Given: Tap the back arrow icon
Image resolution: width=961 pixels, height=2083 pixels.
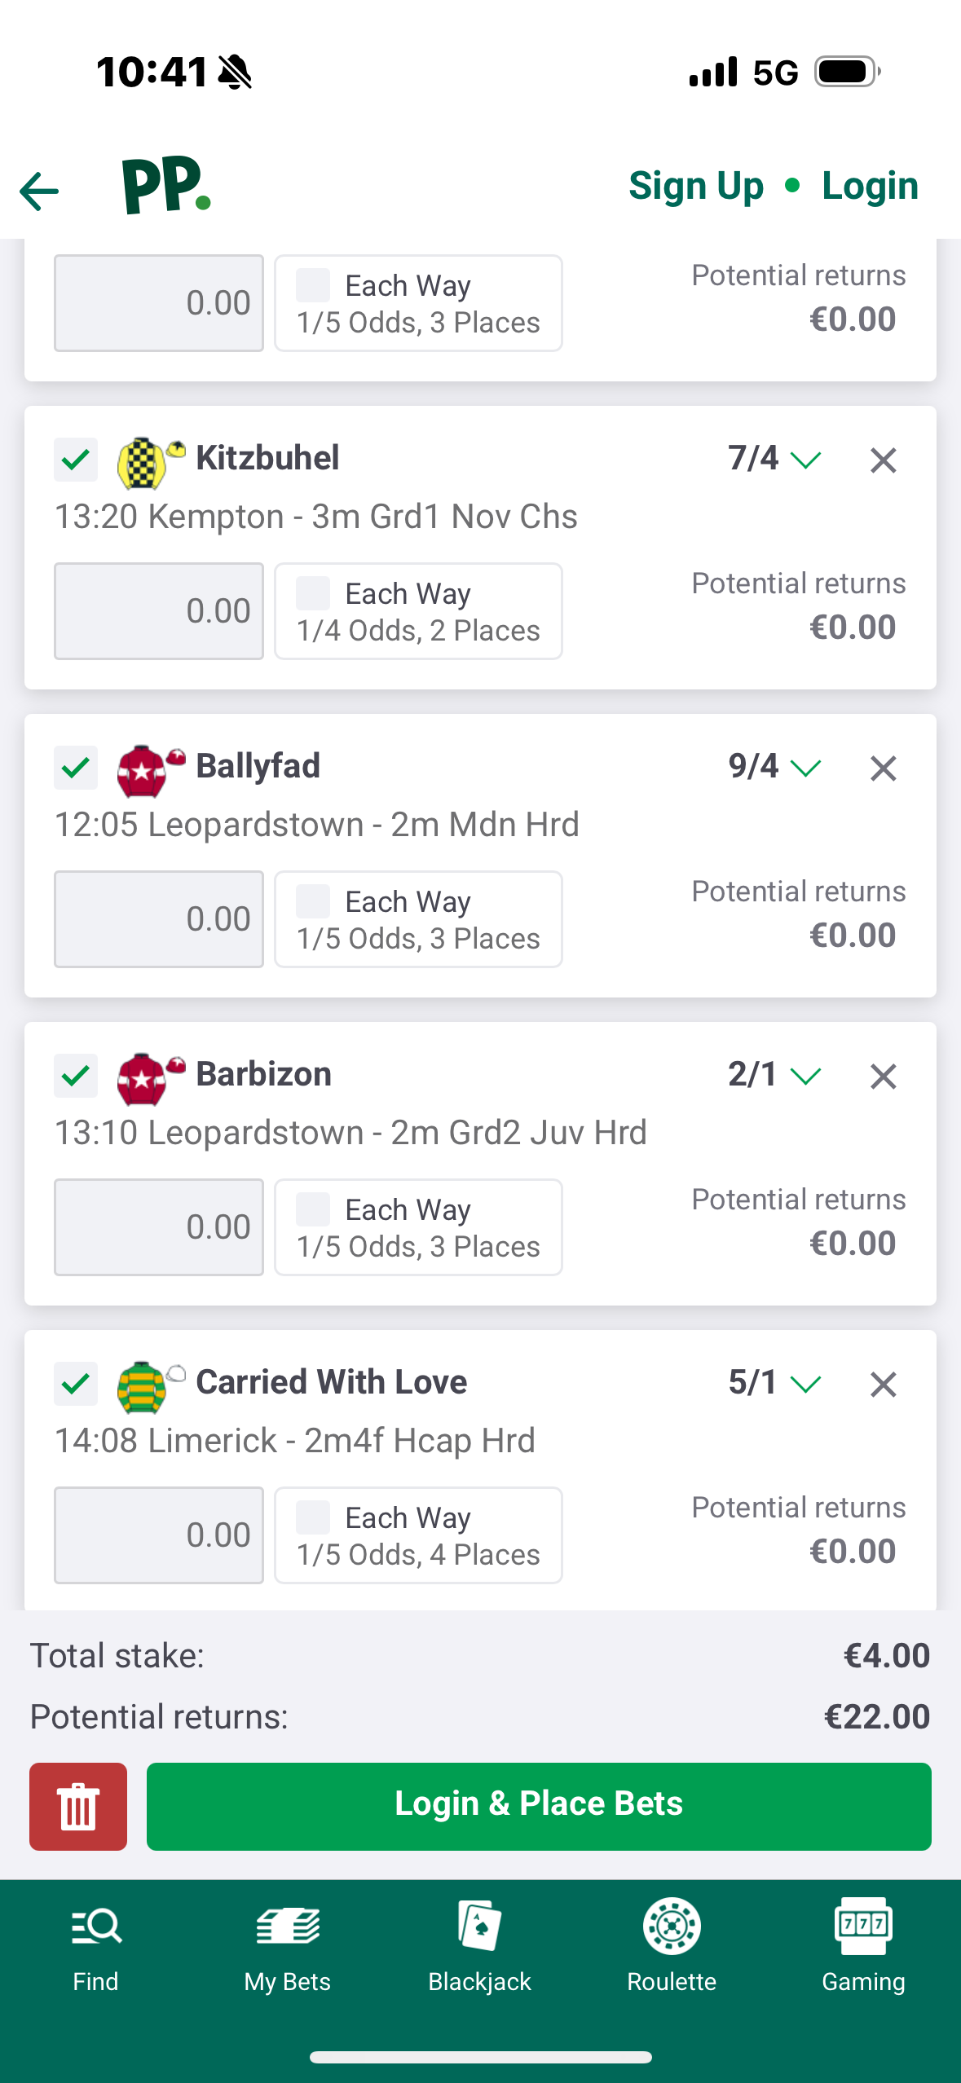Looking at the screenshot, I should [39, 192].
